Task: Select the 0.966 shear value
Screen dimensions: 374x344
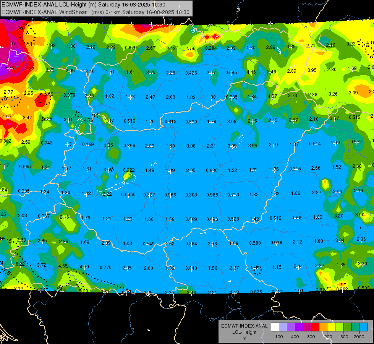Action: 170,195
